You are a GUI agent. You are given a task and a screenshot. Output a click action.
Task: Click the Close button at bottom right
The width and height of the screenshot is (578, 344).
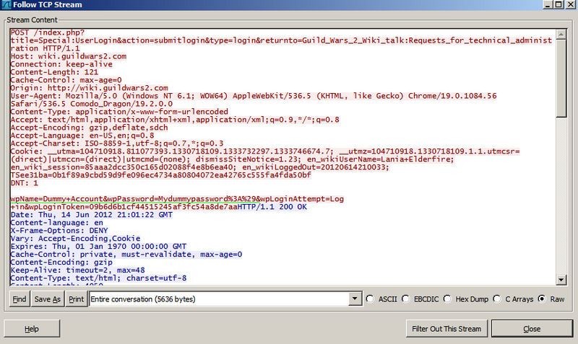tap(532, 329)
